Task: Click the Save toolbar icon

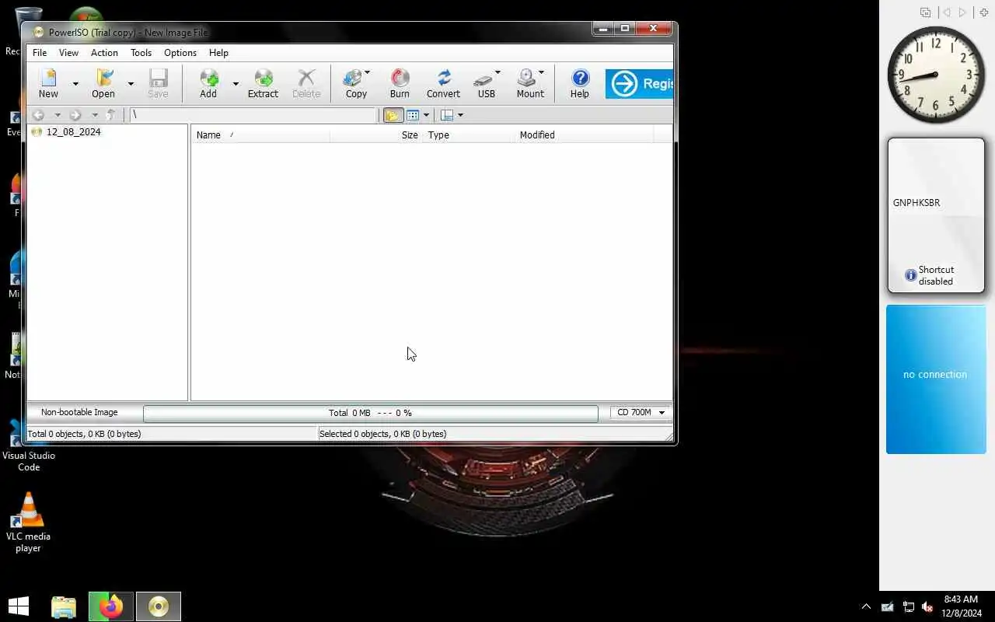Action: coord(158,83)
